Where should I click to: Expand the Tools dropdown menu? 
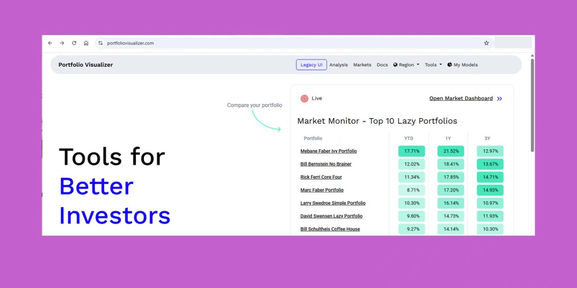(x=433, y=65)
